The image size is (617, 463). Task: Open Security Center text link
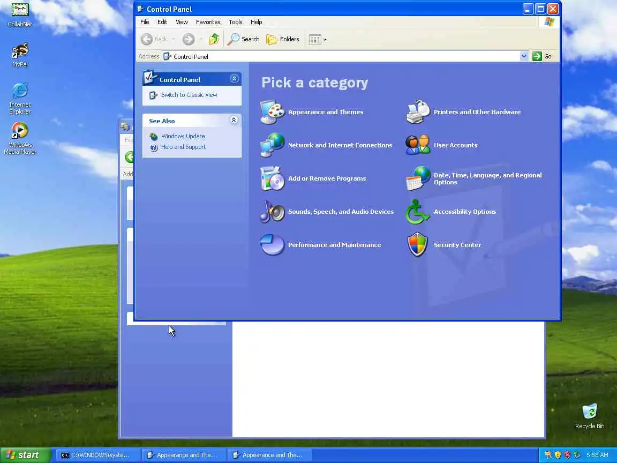457,245
